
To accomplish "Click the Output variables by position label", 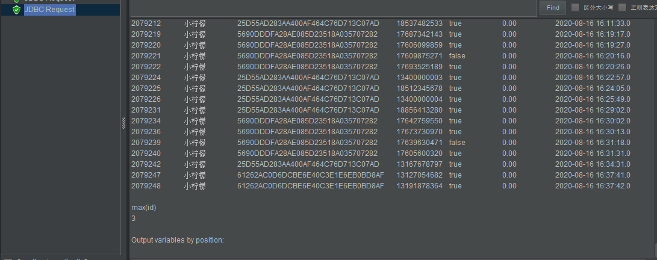I will 178,240.
